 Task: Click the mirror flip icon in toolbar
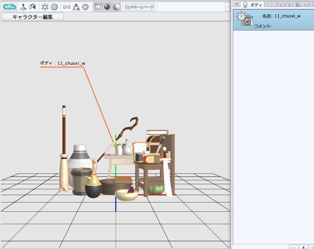(33, 7)
